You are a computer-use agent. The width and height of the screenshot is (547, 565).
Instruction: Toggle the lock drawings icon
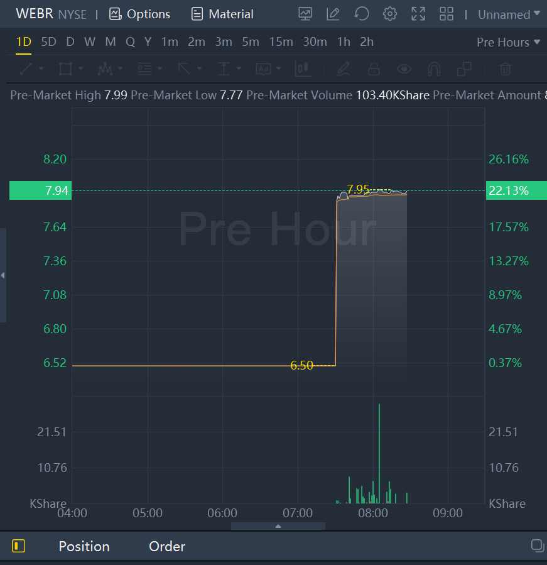click(374, 69)
